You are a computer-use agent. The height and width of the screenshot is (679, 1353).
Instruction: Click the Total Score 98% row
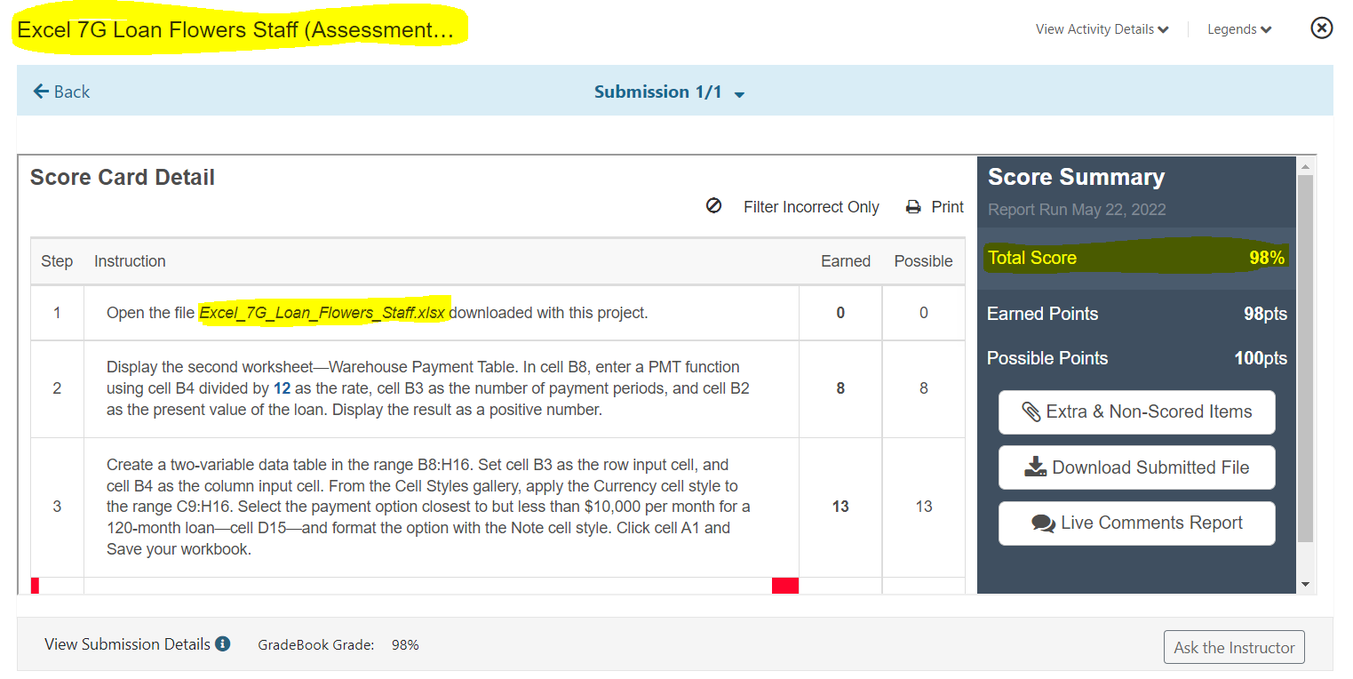click(1136, 258)
